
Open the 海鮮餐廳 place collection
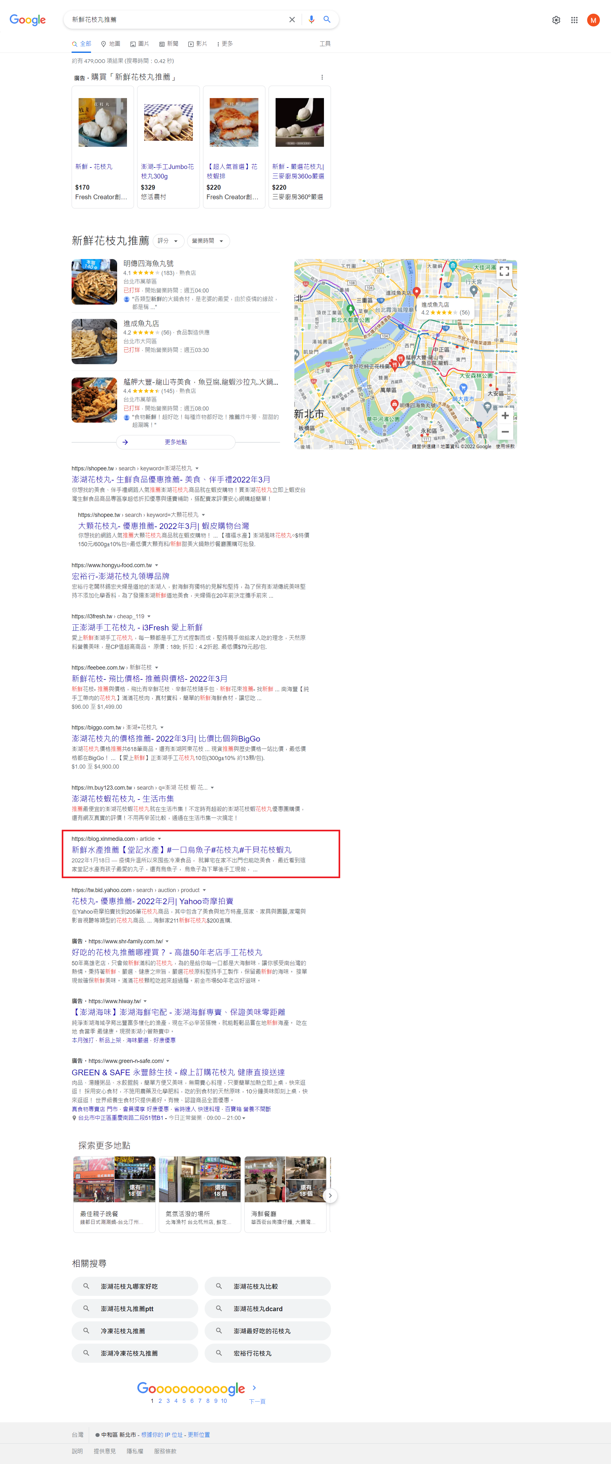[x=286, y=1194]
